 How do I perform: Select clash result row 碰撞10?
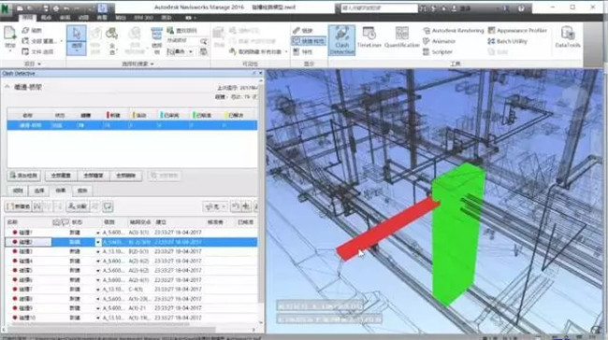130,318
